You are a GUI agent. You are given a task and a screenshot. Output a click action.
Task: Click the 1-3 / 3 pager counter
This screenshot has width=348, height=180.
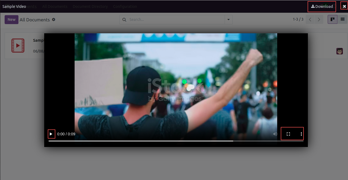[x=298, y=19]
